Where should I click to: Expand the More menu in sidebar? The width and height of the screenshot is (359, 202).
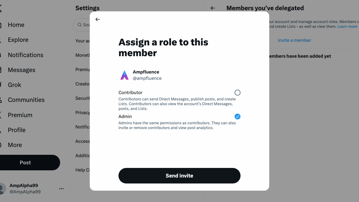(15, 145)
